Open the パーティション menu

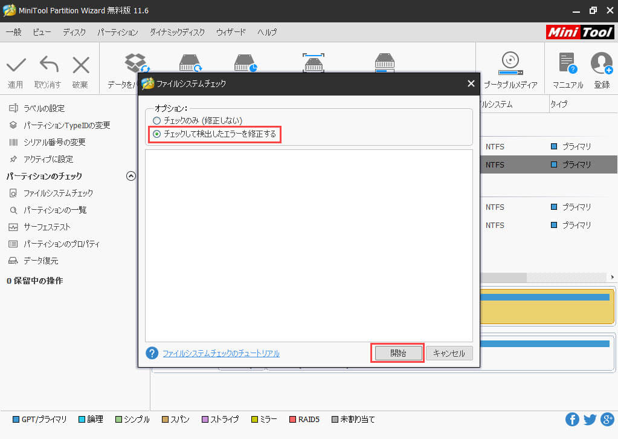click(x=118, y=32)
